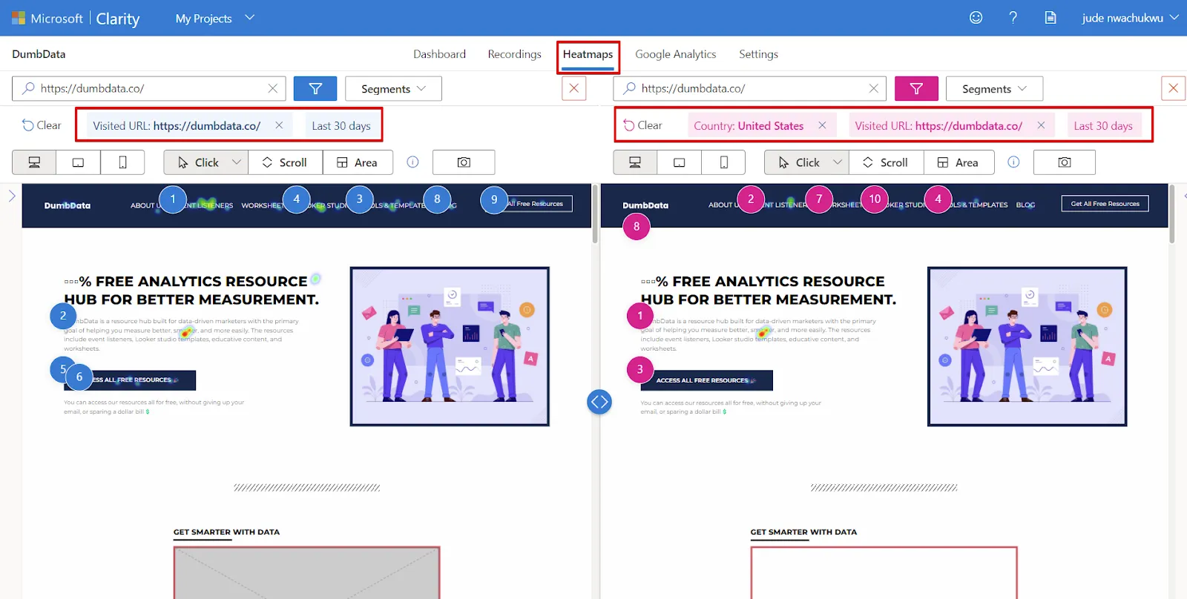Click Access All Free Resources button, right heatmap
The width and height of the screenshot is (1187, 599).
[706, 380]
